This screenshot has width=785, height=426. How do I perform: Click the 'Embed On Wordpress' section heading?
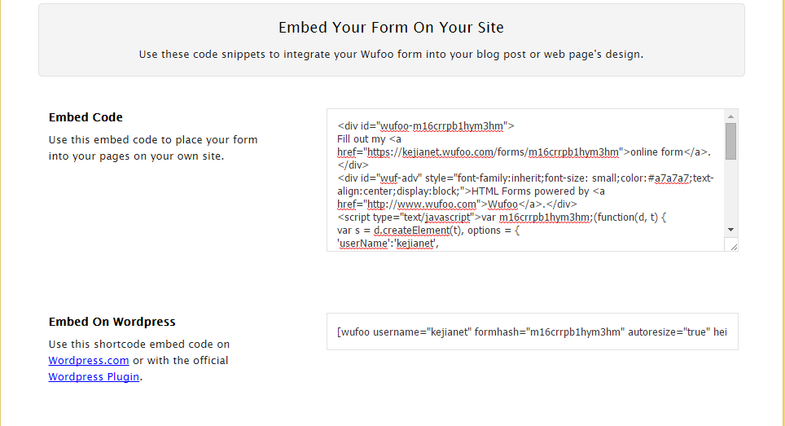pyautogui.click(x=112, y=322)
